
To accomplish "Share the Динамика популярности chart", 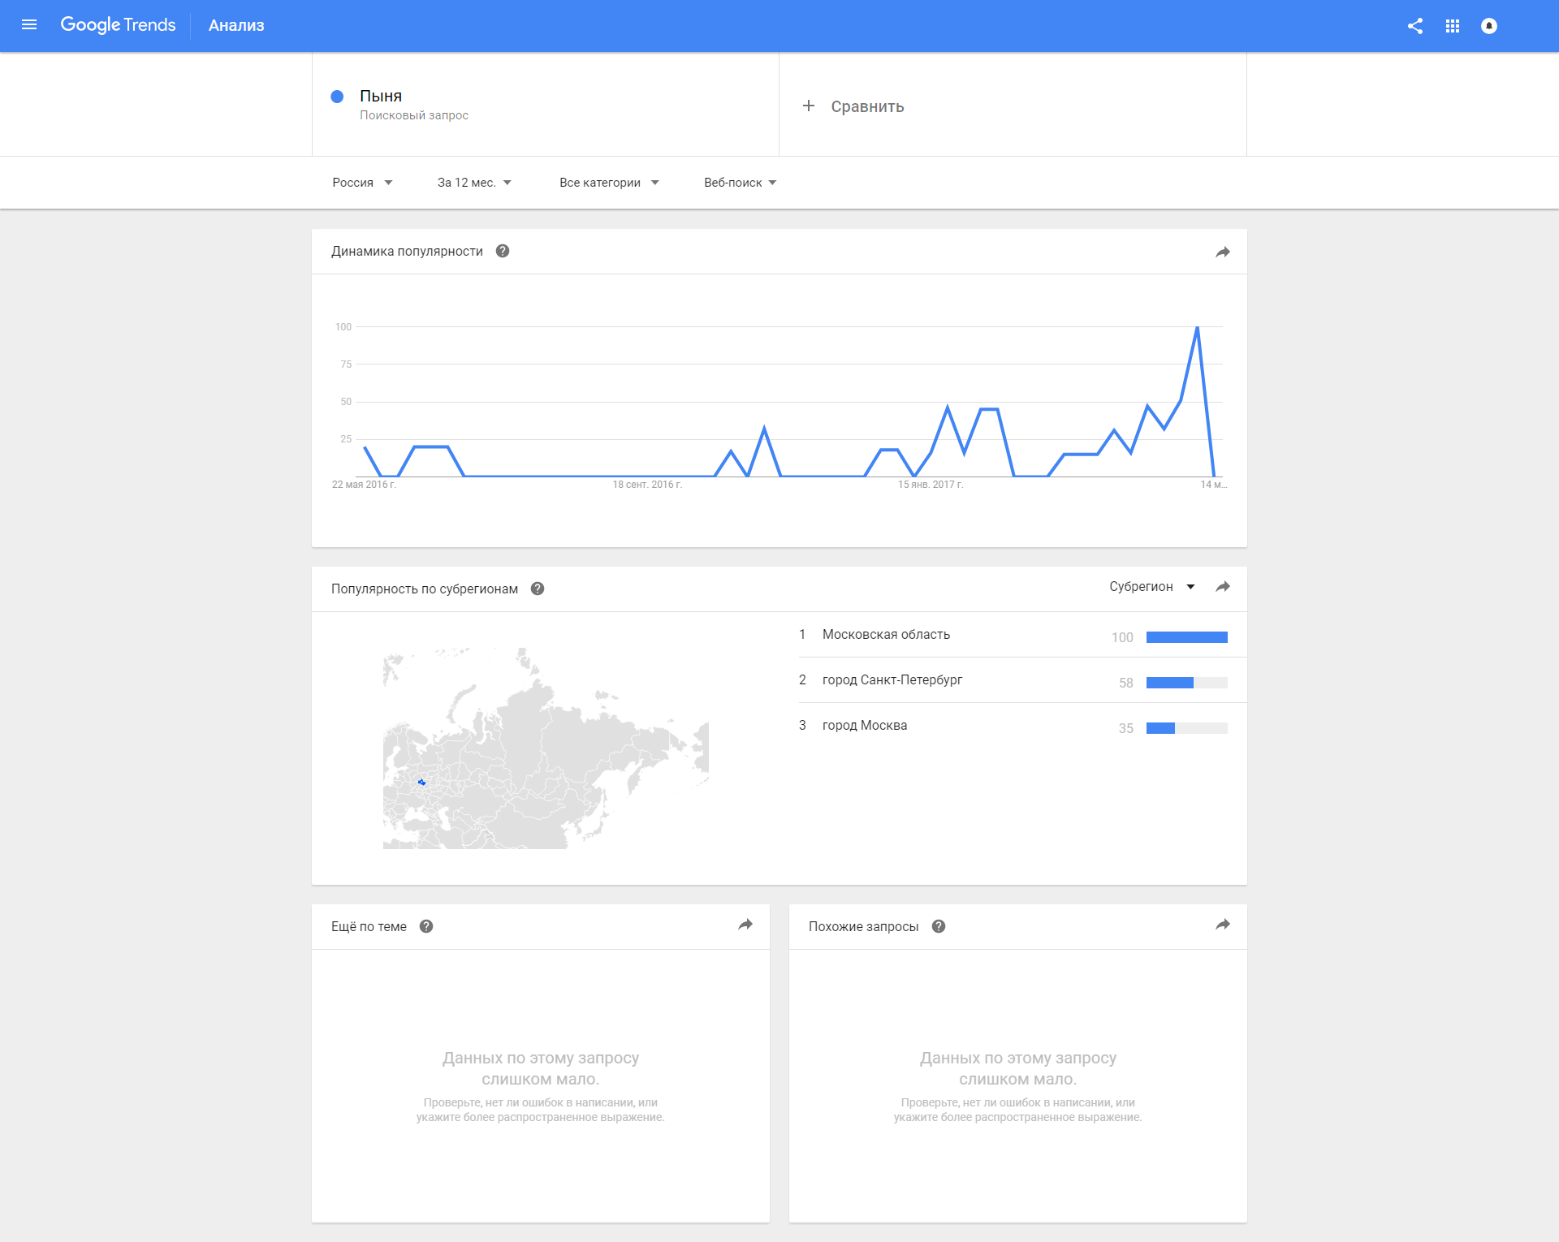I will [x=1223, y=252].
